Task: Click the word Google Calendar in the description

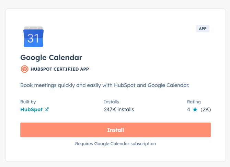Action: click(x=168, y=85)
